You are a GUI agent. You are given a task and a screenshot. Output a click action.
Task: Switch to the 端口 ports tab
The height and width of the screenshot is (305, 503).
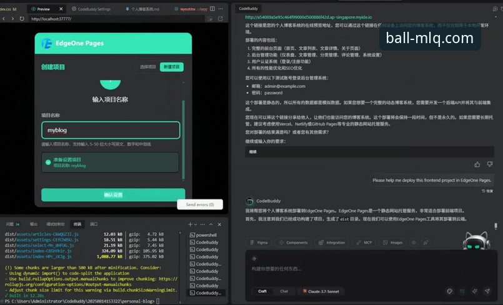(x=94, y=224)
